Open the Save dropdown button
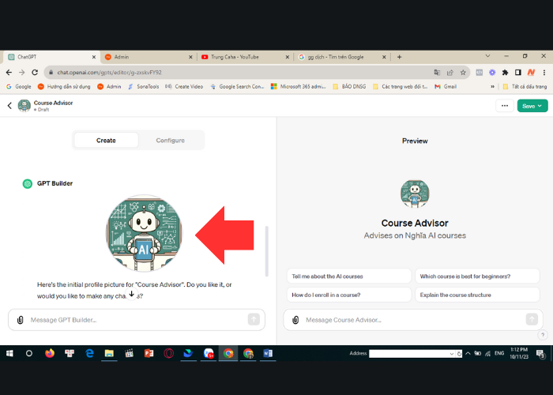This screenshot has height=395, width=553. point(532,105)
